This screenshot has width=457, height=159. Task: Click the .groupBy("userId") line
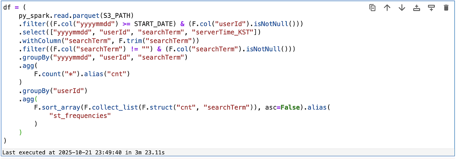pyautogui.click(x=53, y=91)
